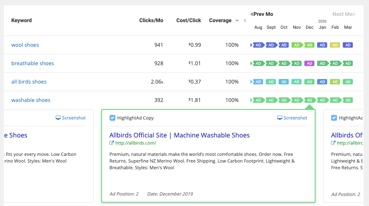Select the washable shoes Oct AD badge
The height and width of the screenshot is (206, 369).
[284, 100]
